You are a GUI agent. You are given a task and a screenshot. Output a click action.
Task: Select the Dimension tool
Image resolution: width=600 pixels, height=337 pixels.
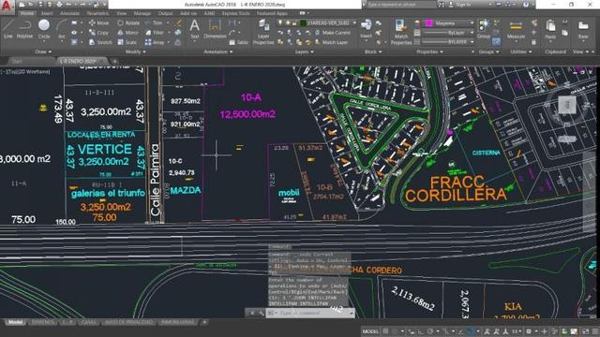click(215, 29)
